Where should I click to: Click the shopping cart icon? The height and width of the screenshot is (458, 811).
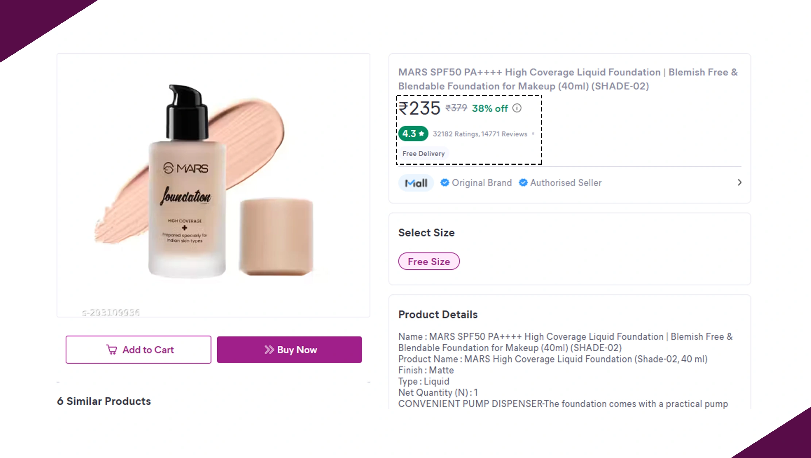click(112, 350)
